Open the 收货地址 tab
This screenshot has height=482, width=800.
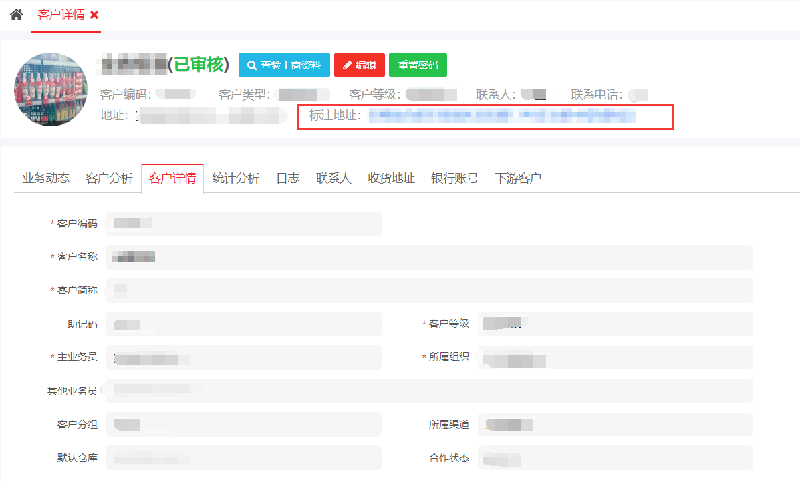391,178
